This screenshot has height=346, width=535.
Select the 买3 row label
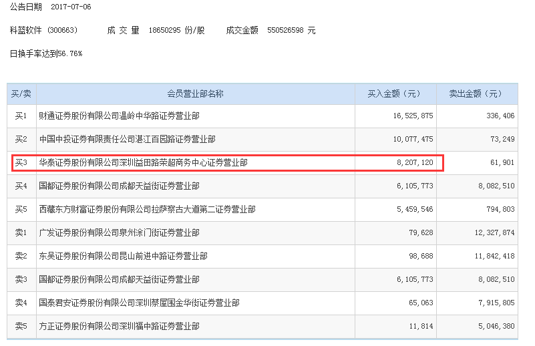21,163
